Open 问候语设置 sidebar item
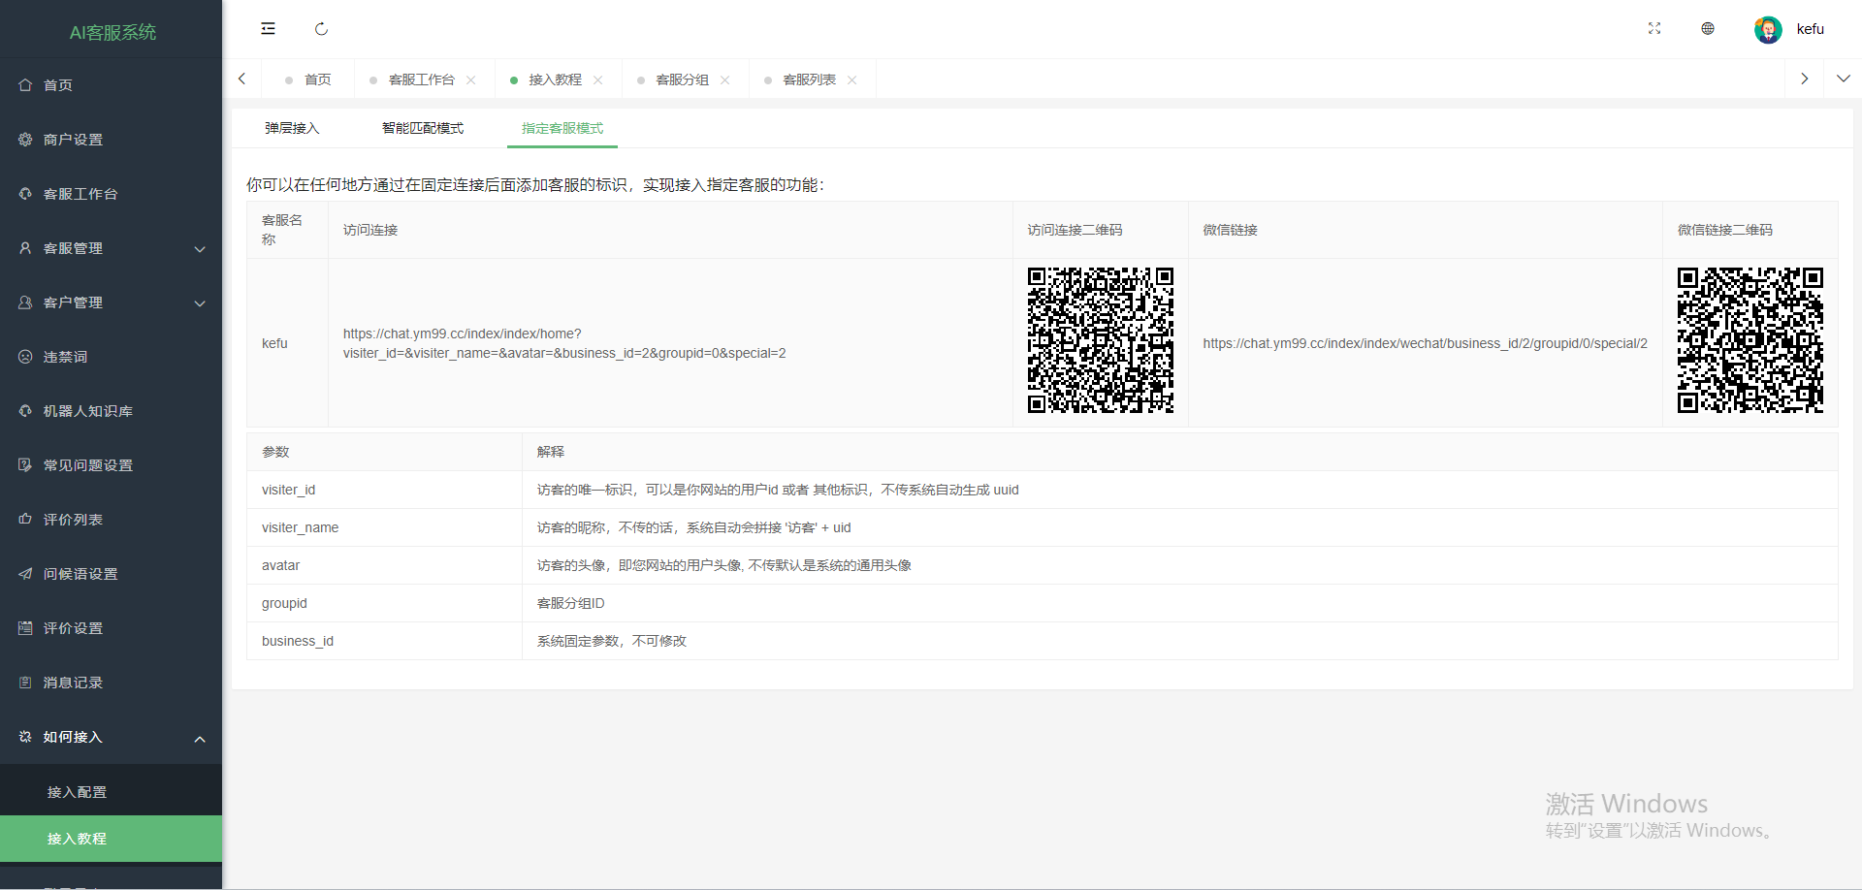This screenshot has height=890, width=1862. pos(111,574)
